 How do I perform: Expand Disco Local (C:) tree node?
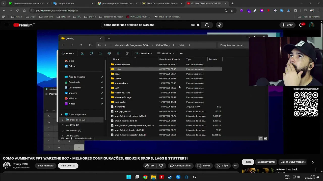(x=63, y=120)
